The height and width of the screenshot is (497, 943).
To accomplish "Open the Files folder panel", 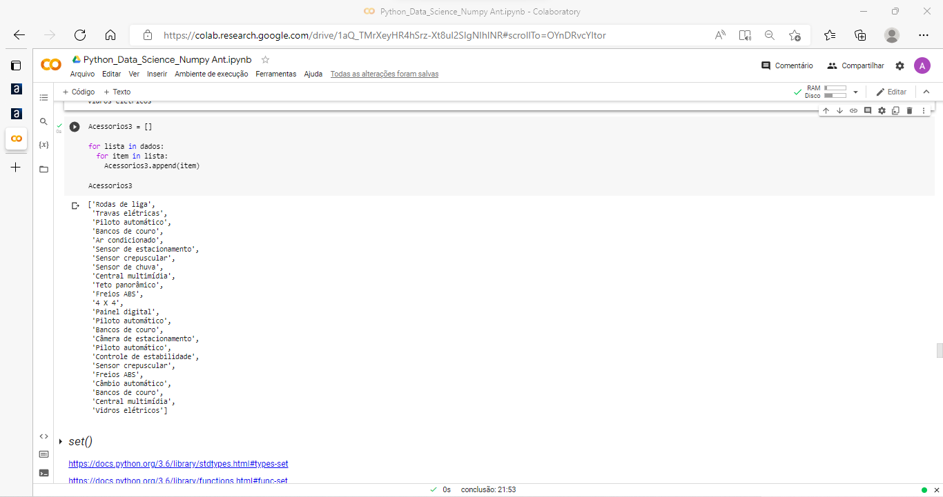I will [x=43, y=169].
